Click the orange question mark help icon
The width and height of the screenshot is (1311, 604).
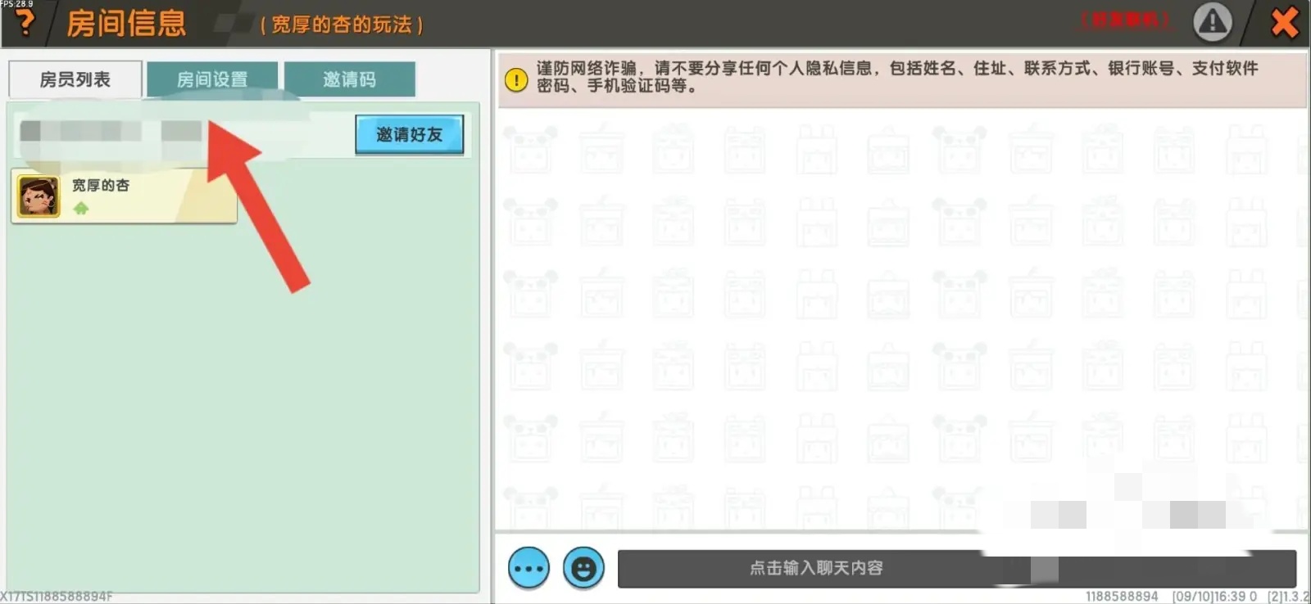25,22
